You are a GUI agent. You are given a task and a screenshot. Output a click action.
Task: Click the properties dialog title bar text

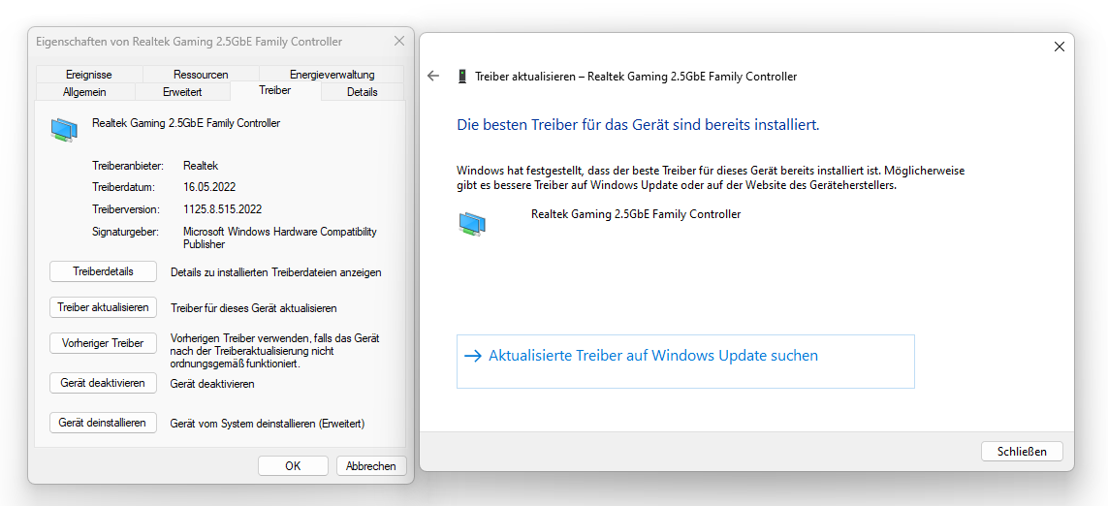[189, 42]
